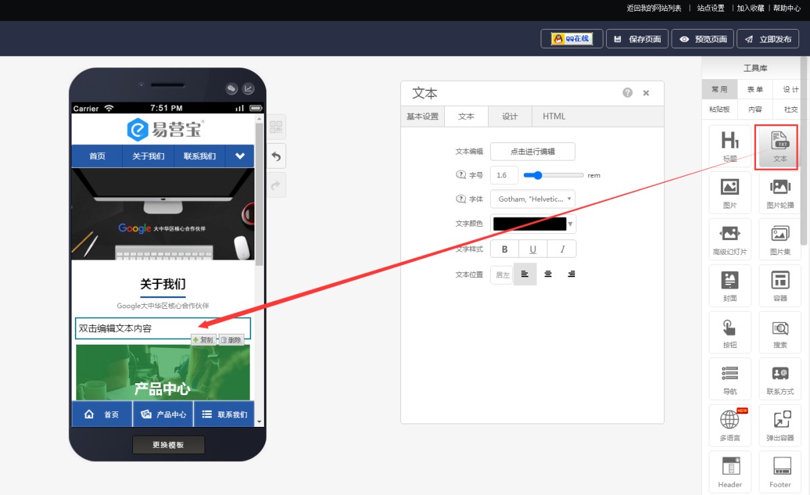Choose the 图片轮播 carousel widget
810x495 pixels.
coord(780,192)
